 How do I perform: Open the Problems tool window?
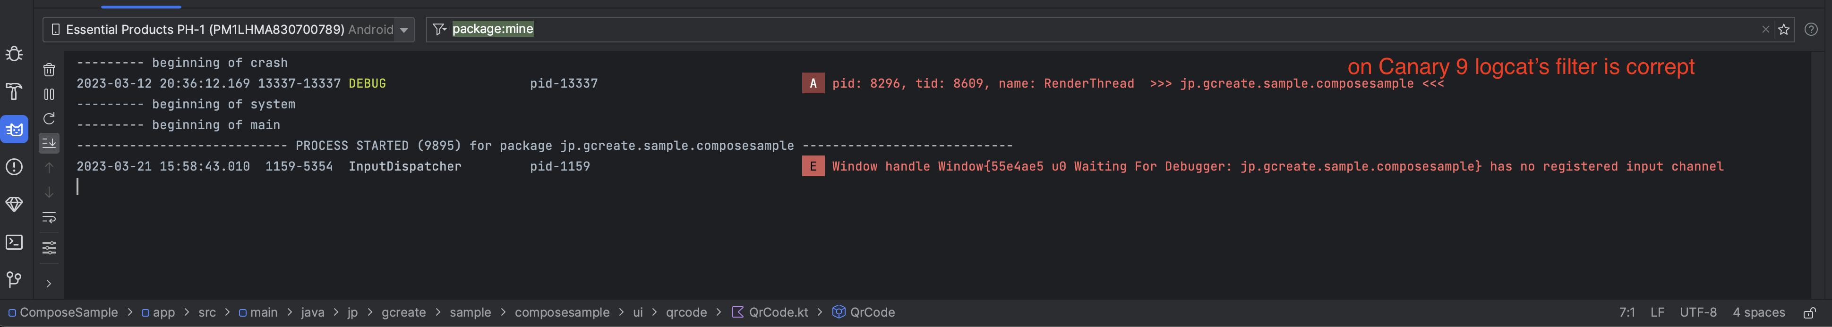14,167
